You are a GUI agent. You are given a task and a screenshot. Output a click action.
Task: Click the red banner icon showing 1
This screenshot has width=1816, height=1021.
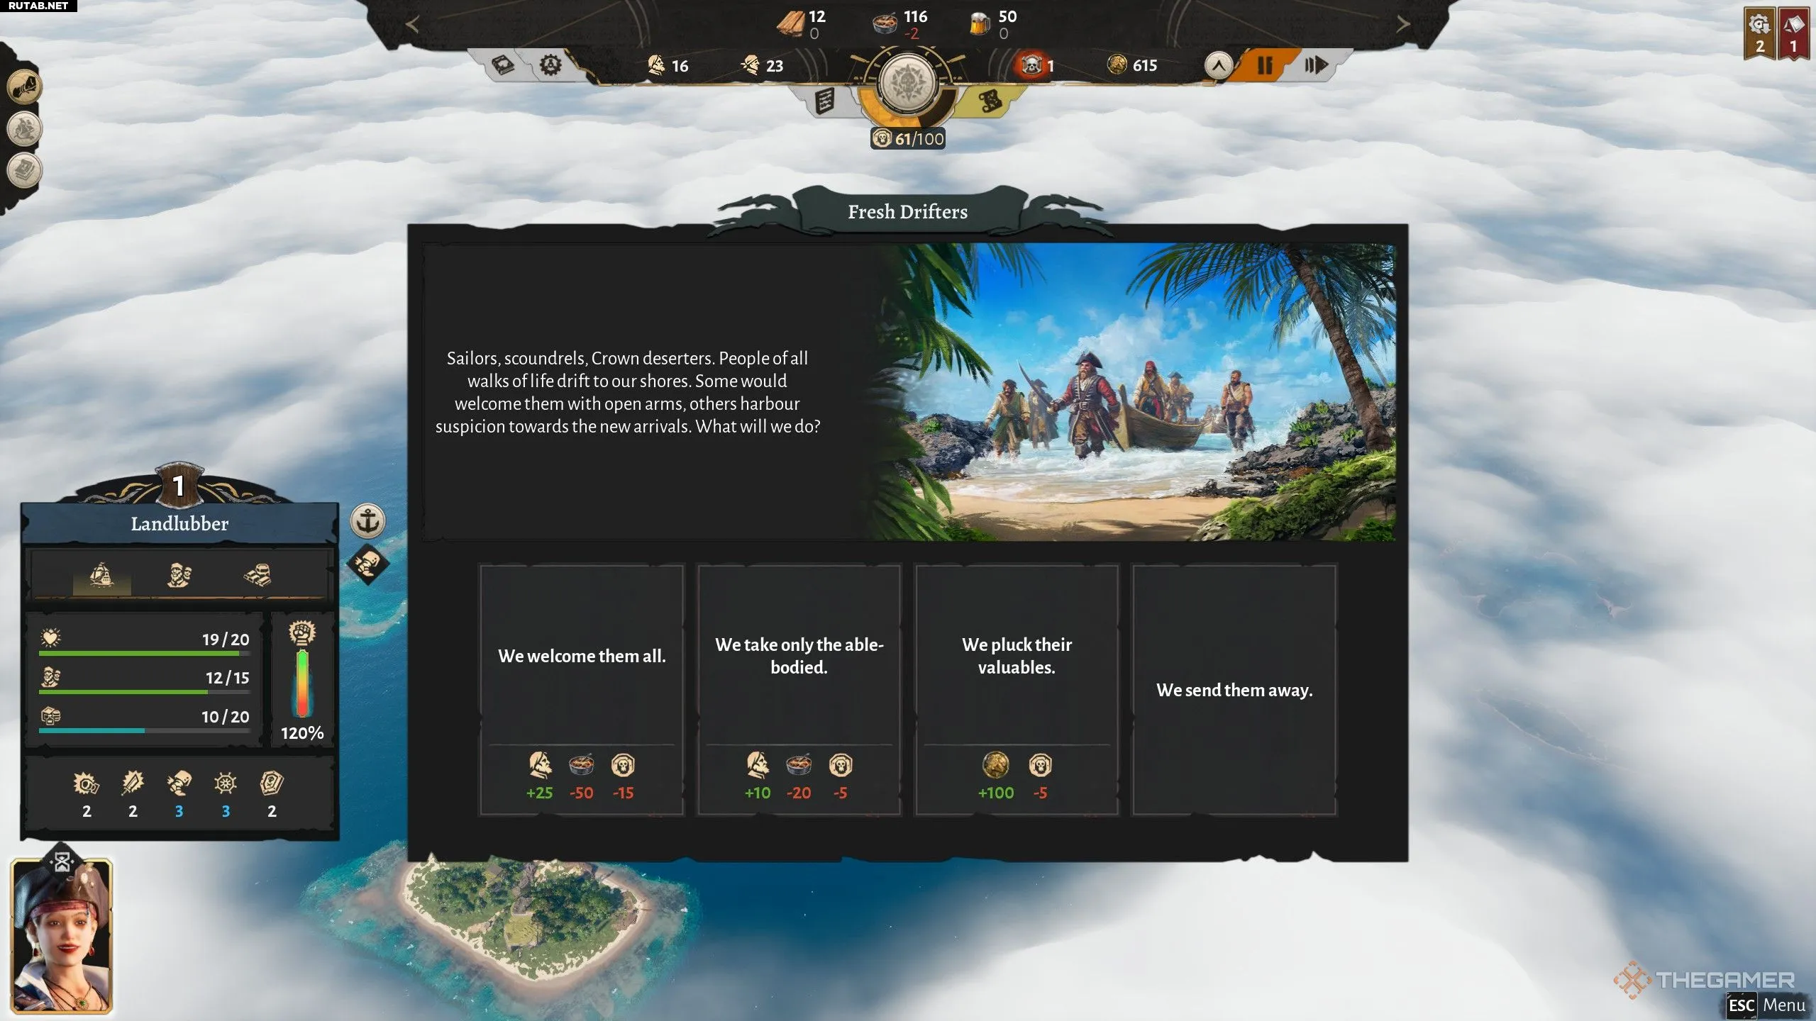point(1793,33)
